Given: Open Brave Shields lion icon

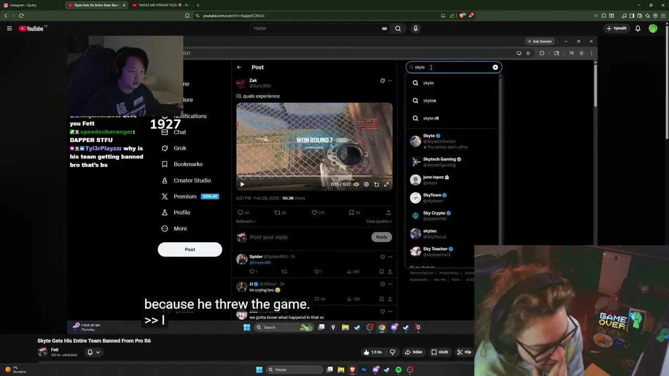Looking at the screenshot, I should point(463,16).
